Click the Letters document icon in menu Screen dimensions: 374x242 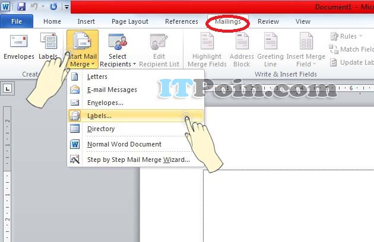[x=75, y=77]
